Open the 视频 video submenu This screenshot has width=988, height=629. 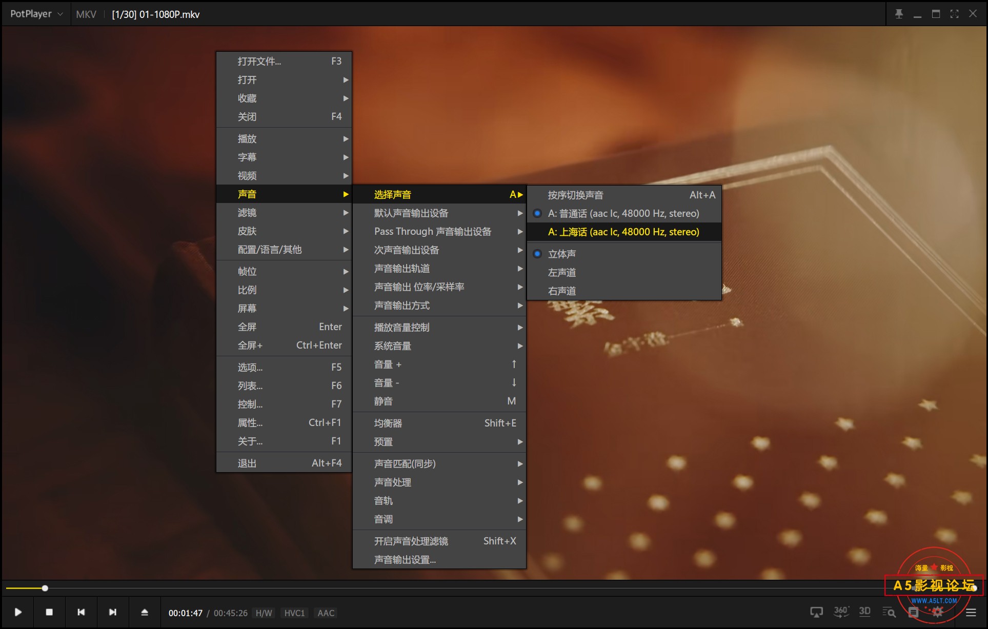pyautogui.click(x=284, y=175)
